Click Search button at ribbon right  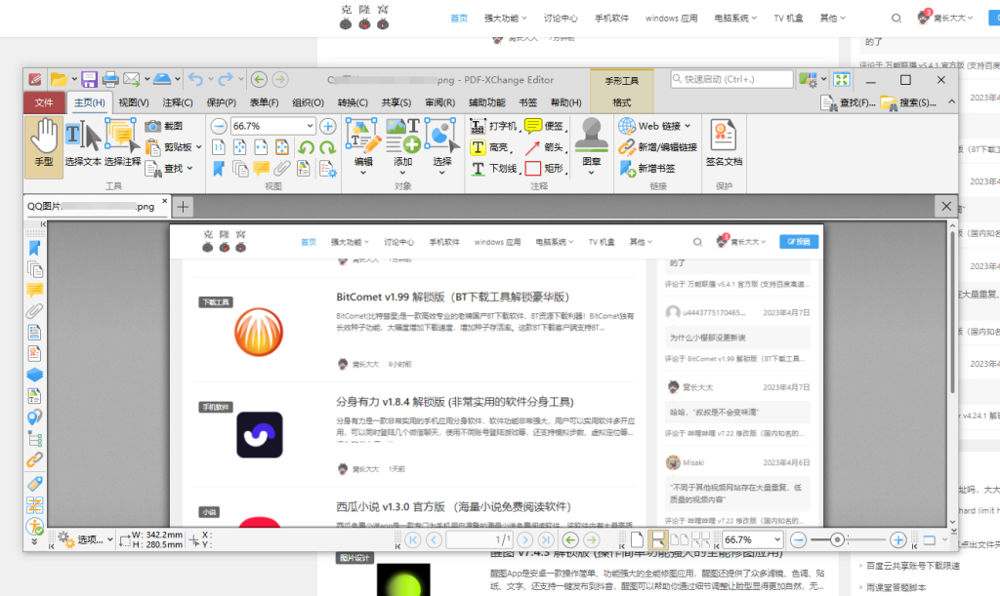coord(908,101)
